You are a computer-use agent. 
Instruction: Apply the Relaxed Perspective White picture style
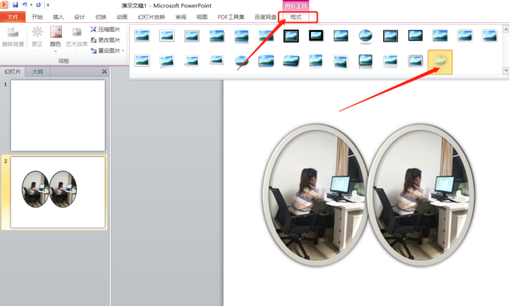[217, 60]
